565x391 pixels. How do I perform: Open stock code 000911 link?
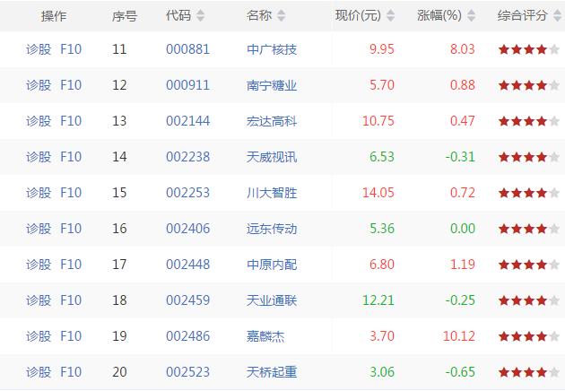187,85
